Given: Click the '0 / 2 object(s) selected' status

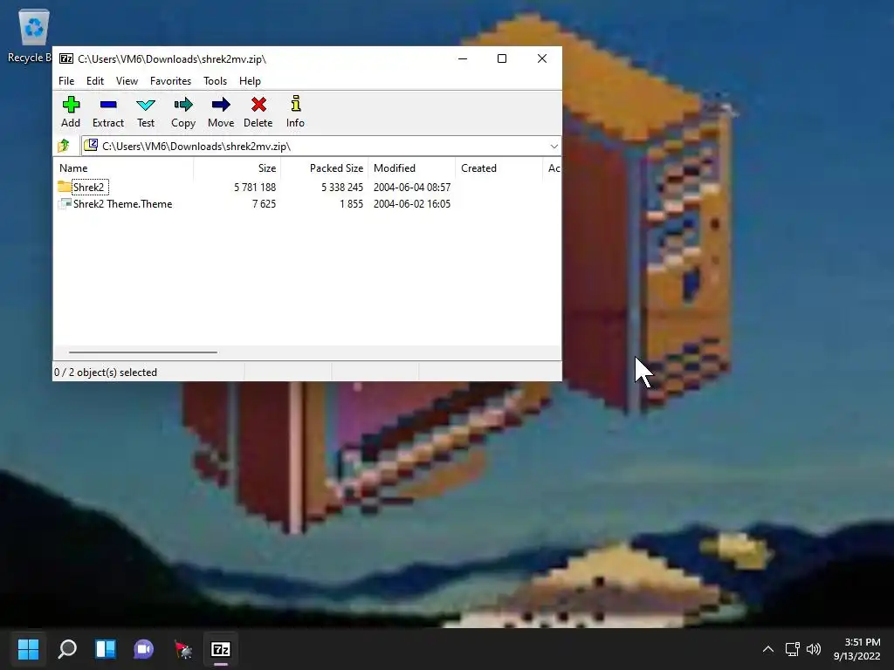Looking at the screenshot, I should (x=106, y=372).
